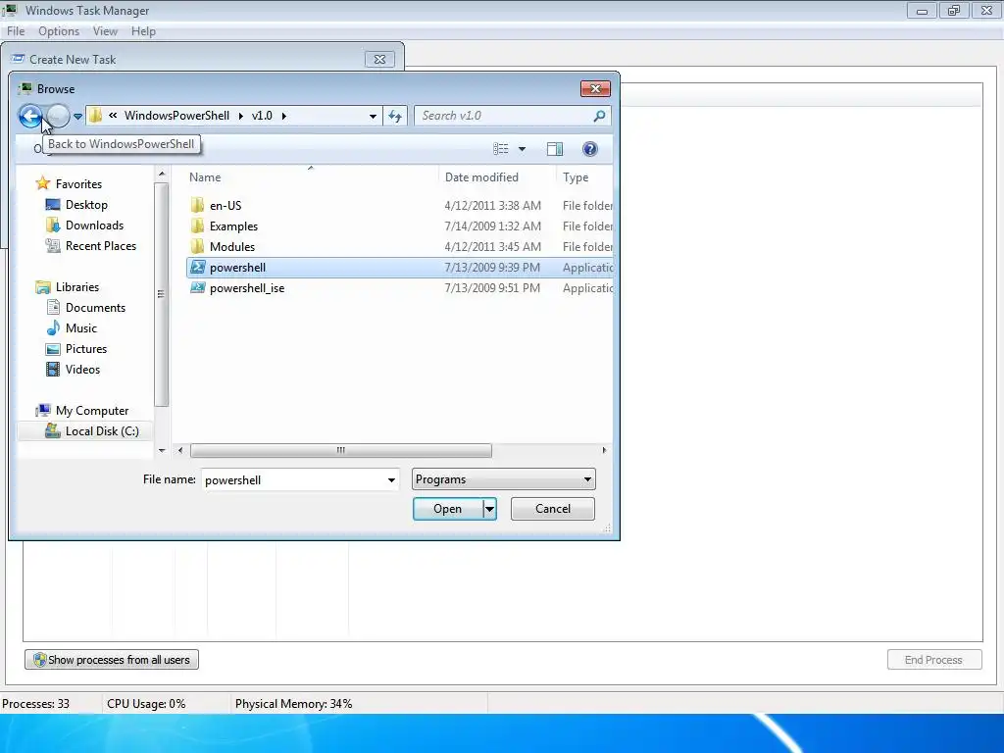1004x753 pixels.
Task: Expand the address bar previous locations dropdown
Action: tap(373, 116)
